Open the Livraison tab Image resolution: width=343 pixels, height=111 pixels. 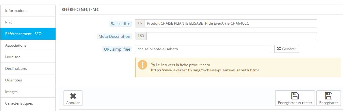coord(28,57)
